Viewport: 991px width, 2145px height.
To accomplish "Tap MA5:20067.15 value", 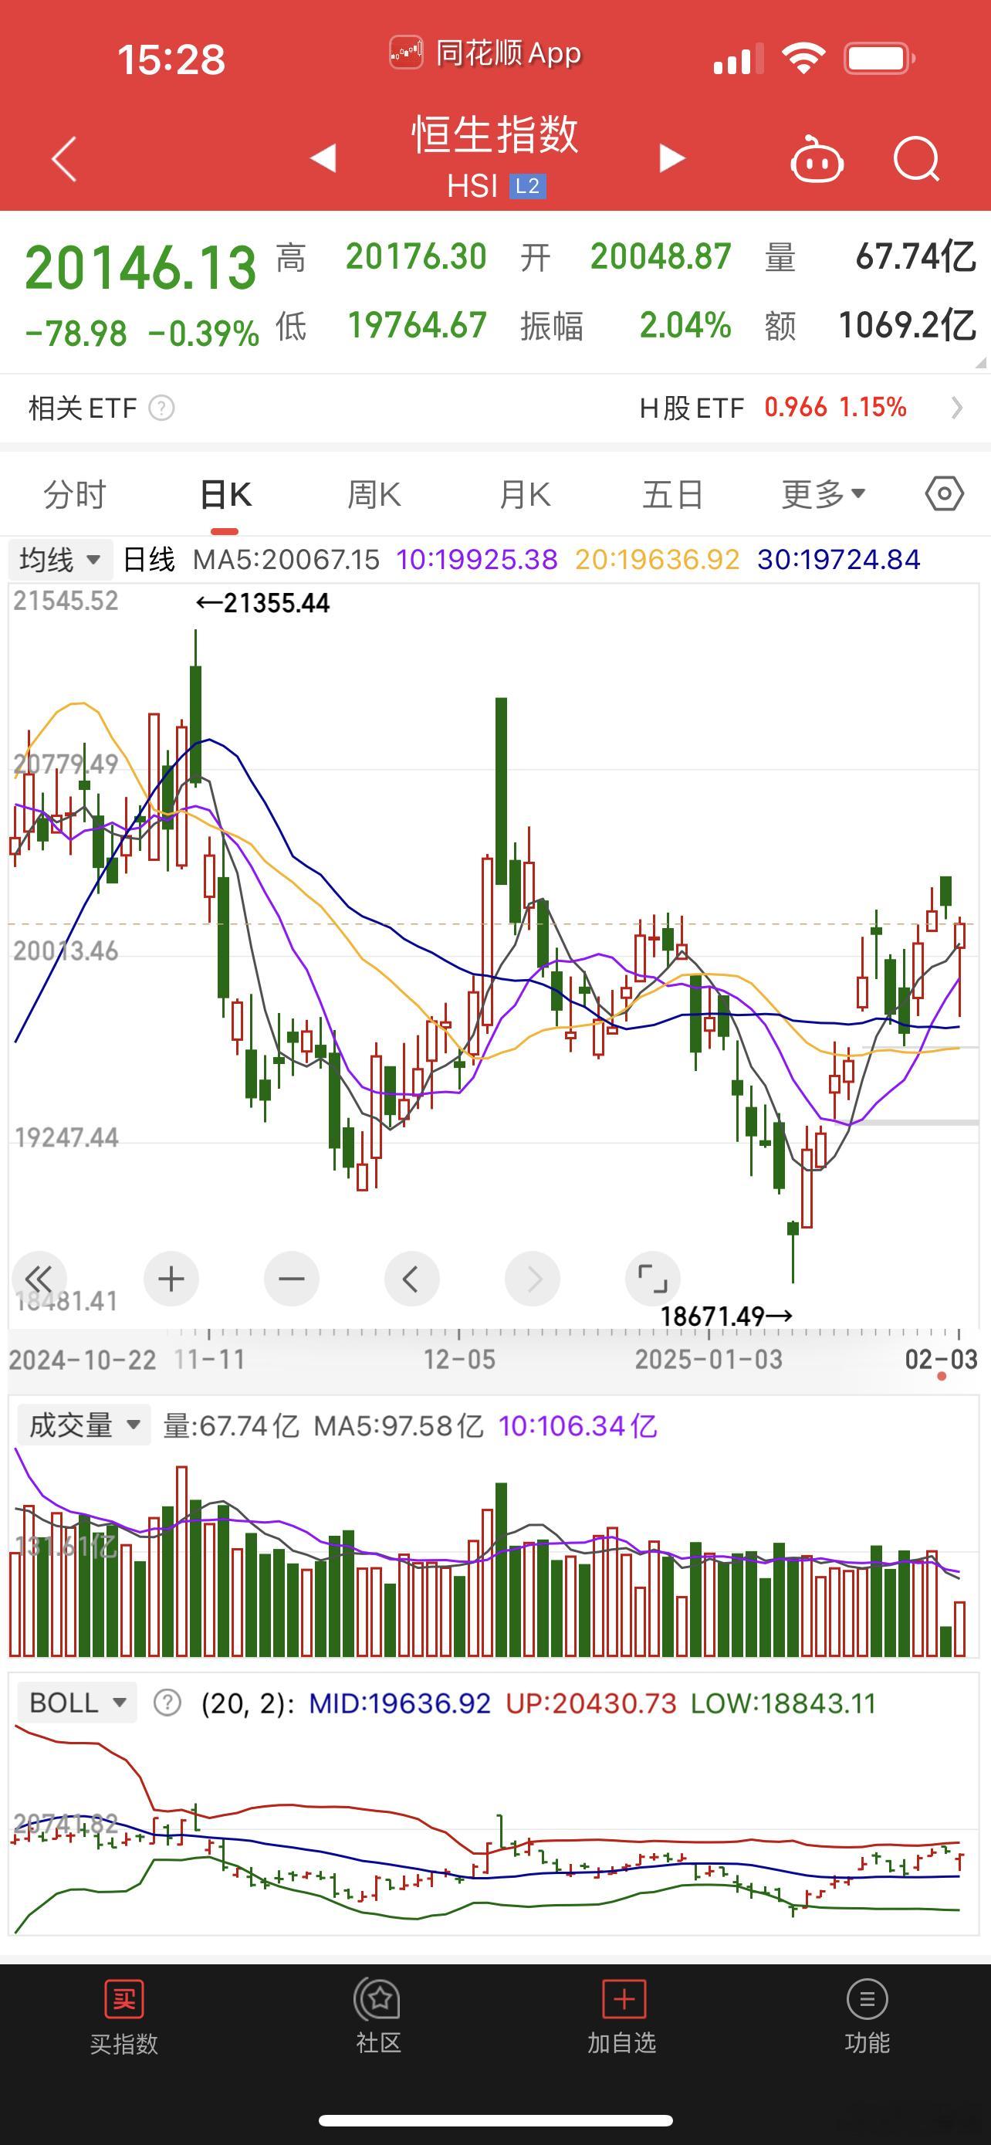I will [286, 559].
